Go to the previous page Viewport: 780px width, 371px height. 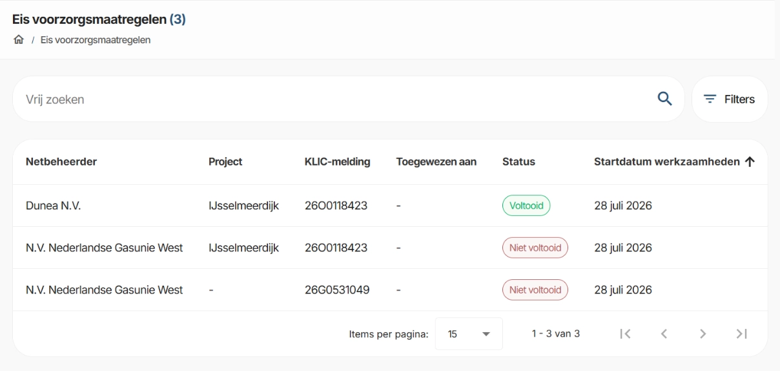tap(663, 334)
